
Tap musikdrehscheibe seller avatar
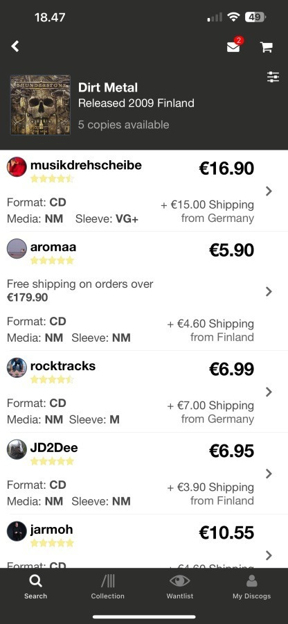17,166
